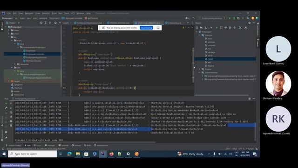This screenshot has width=298, height=168.
Task: Click the print console icon in Run panel
Action: coord(11,121)
